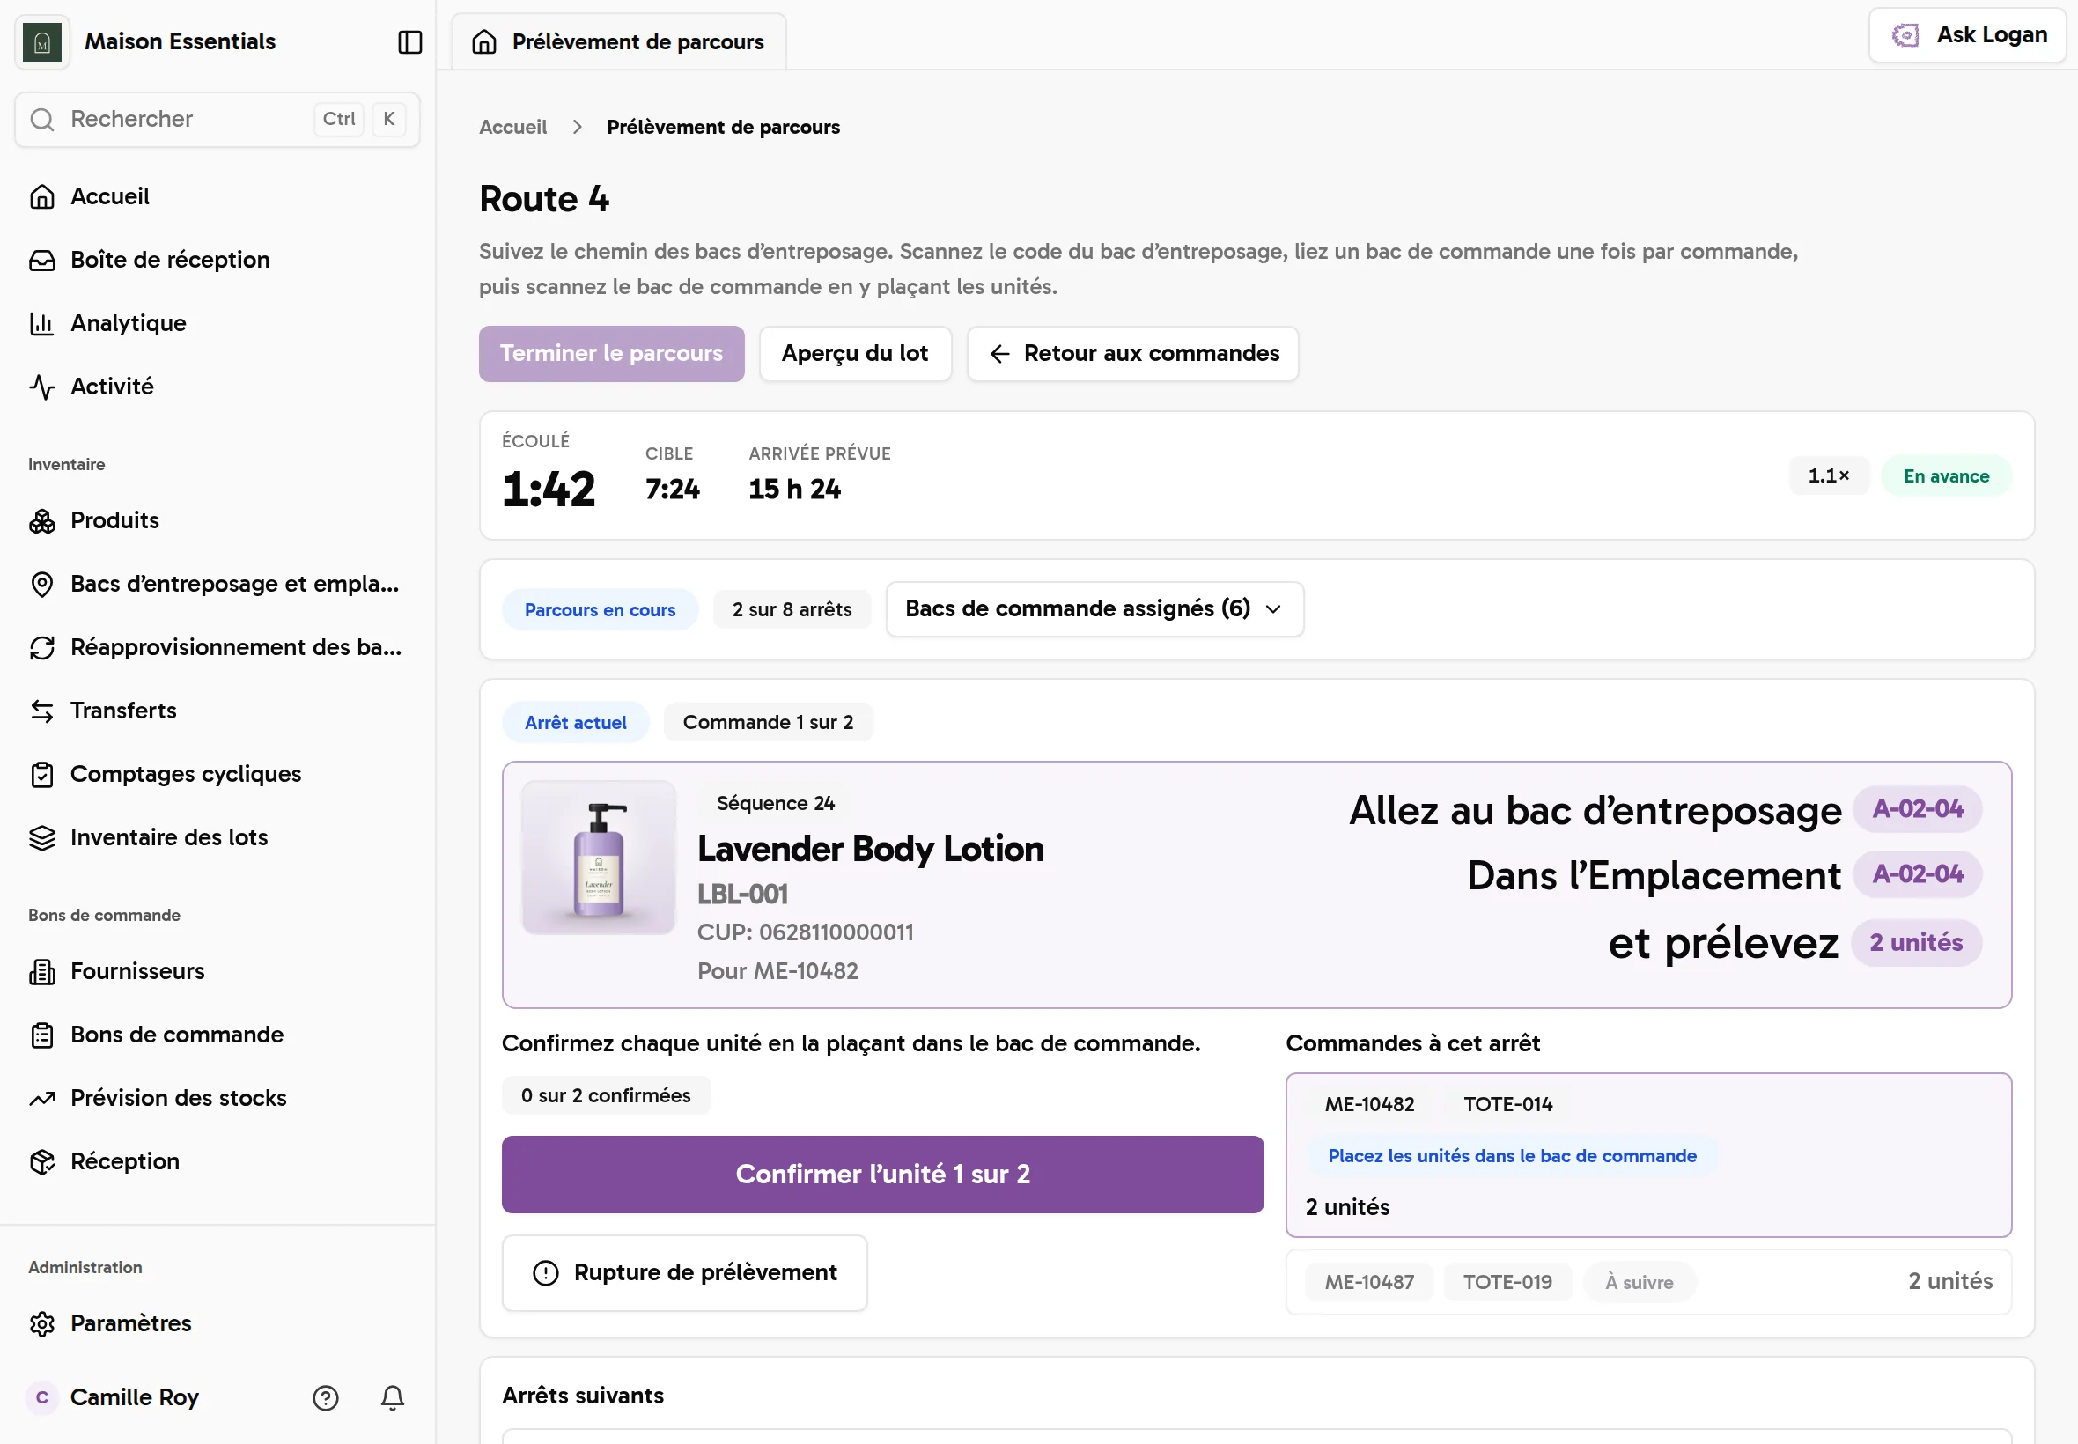Viewport: 2078px width, 1444px height.
Task: Open Fournisseurs page
Action: click(x=217, y=971)
